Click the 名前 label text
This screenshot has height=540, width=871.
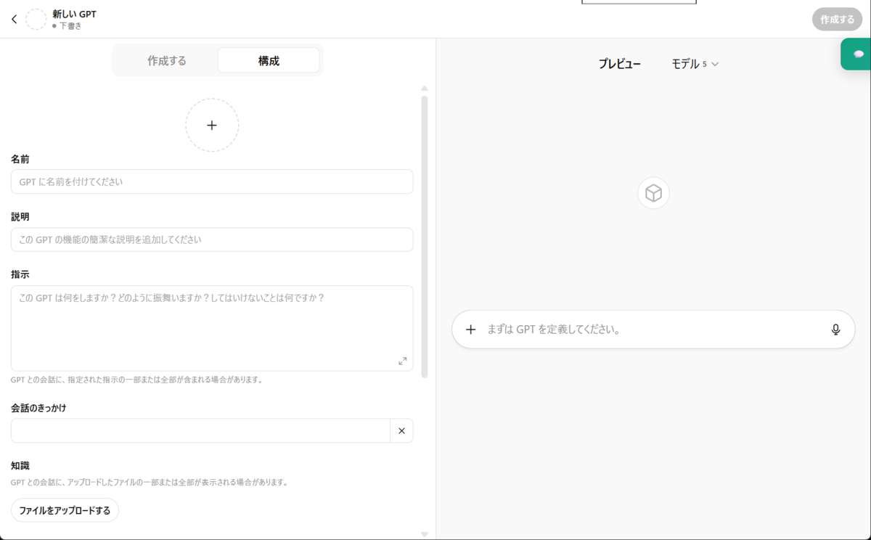coord(20,158)
